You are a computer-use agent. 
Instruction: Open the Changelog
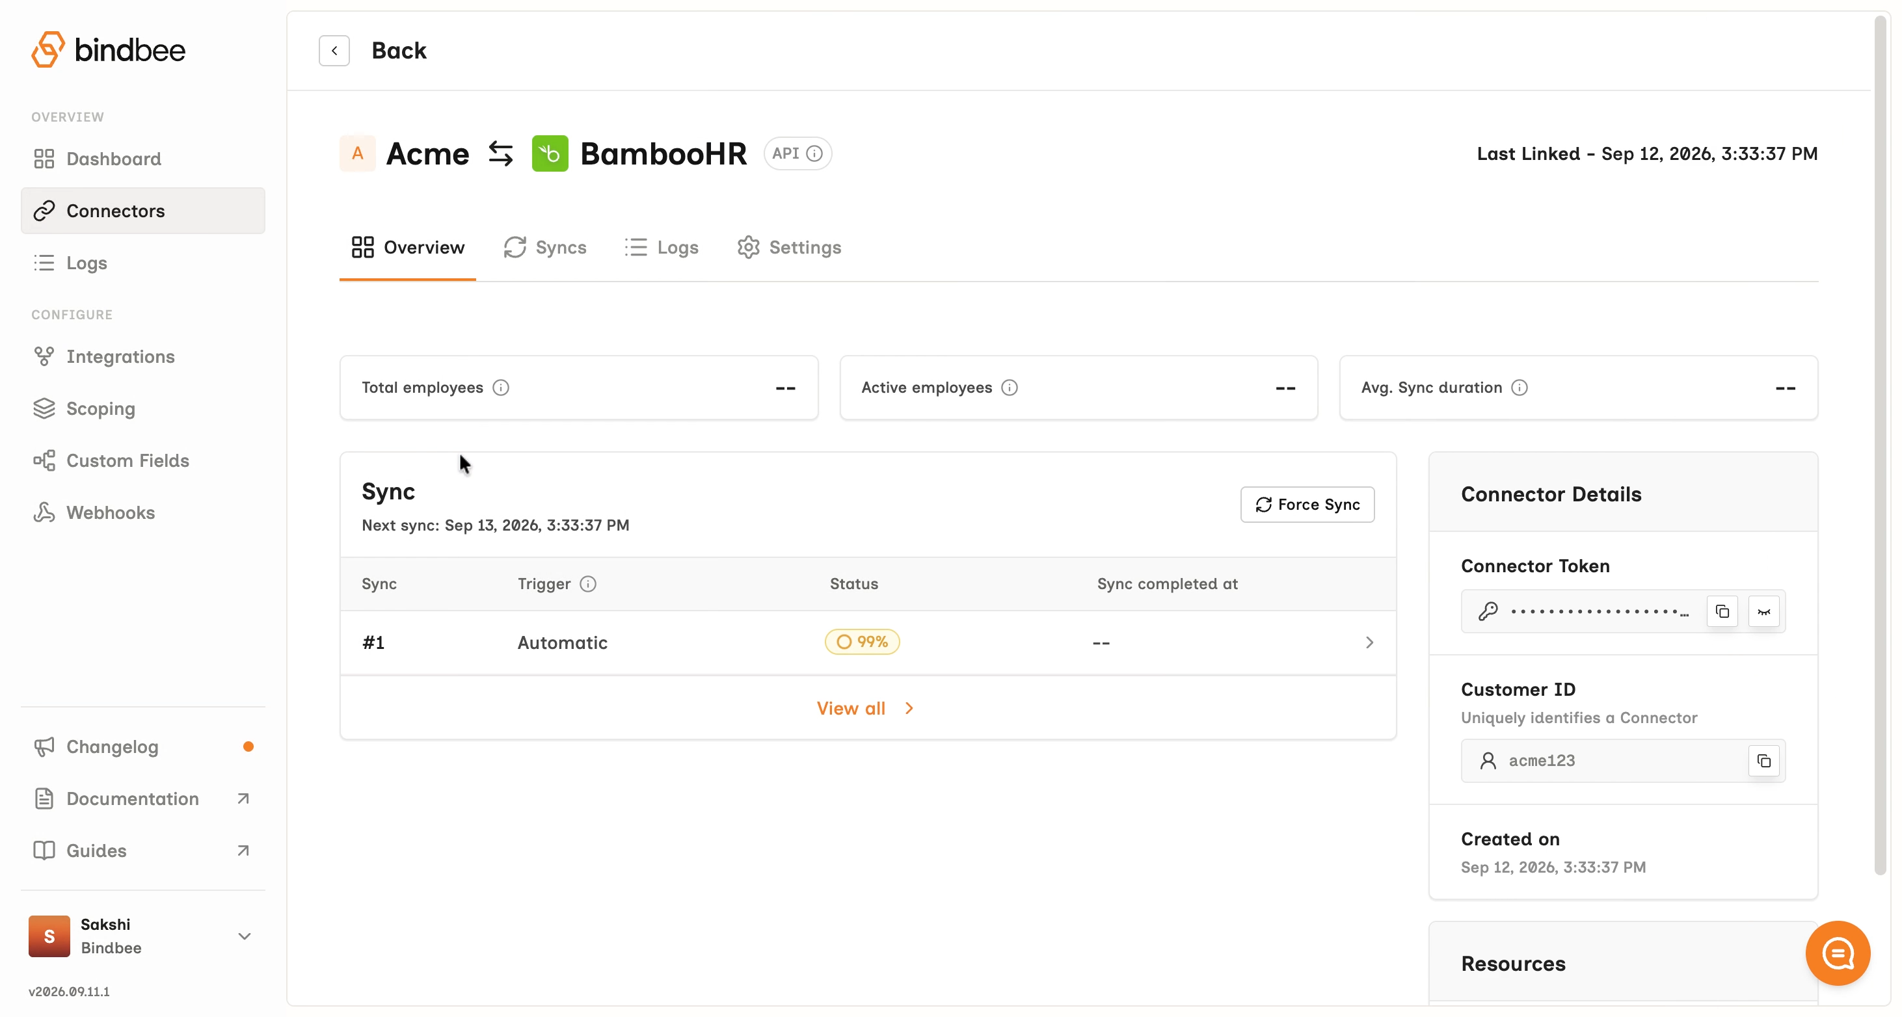(142, 747)
